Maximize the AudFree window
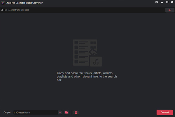The width and height of the screenshot is (175, 117). 167,2
